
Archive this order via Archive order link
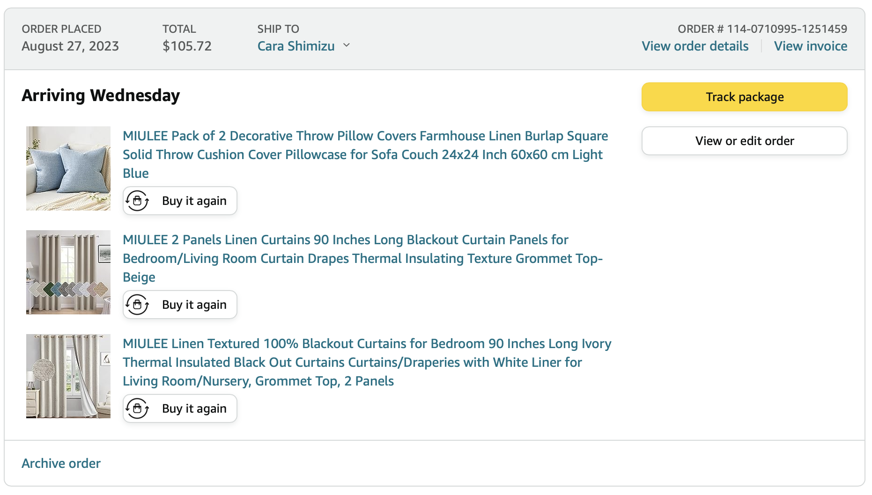(x=61, y=463)
